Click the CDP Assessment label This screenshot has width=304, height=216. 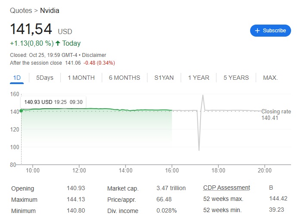226,188
